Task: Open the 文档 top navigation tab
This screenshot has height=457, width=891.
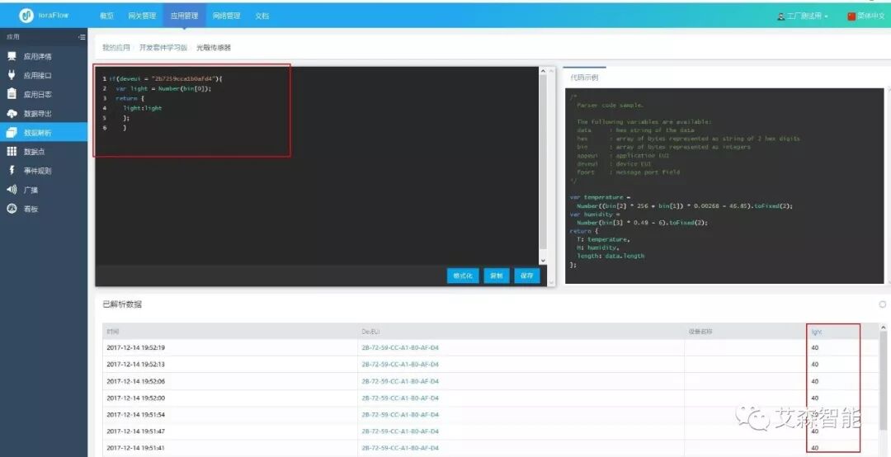Action: click(x=262, y=16)
